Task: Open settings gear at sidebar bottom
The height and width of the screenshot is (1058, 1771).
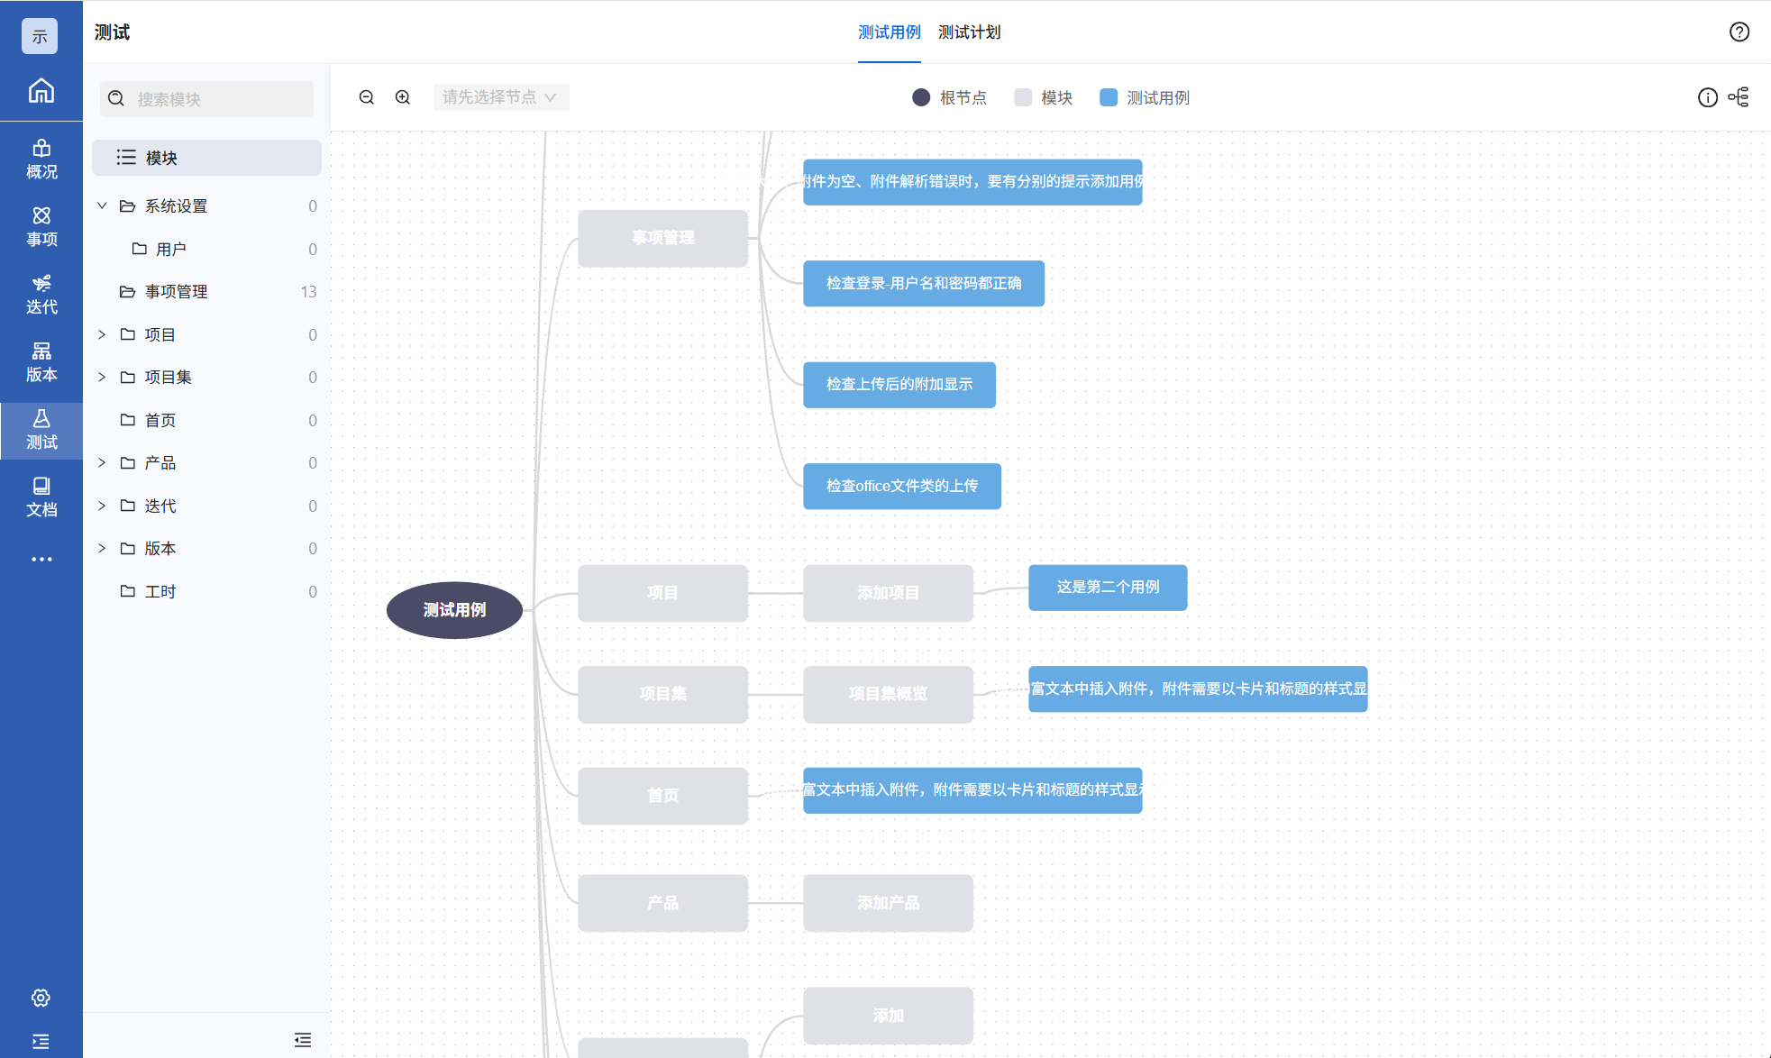Action: (x=41, y=998)
